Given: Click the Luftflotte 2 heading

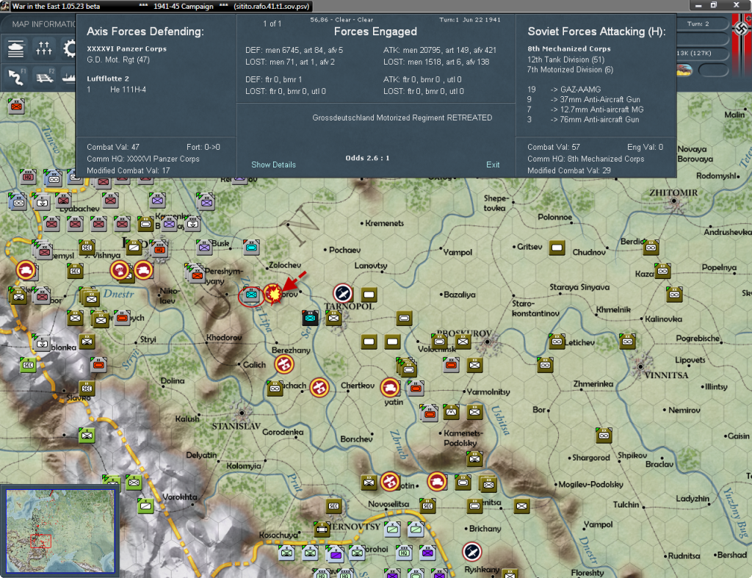Looking at the screenshot, I should (108, 79).
